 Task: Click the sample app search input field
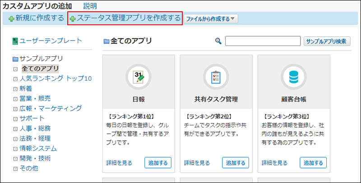(263, 41)
